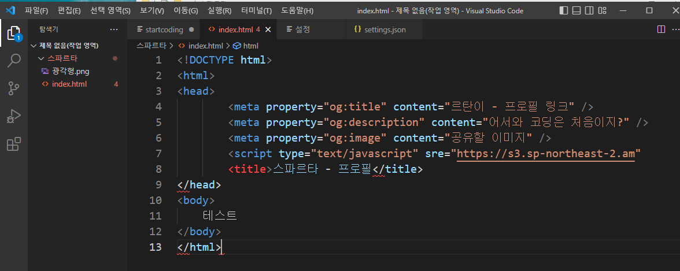
Task: Close the index.html tab
Action: click(x=268, y=29)
